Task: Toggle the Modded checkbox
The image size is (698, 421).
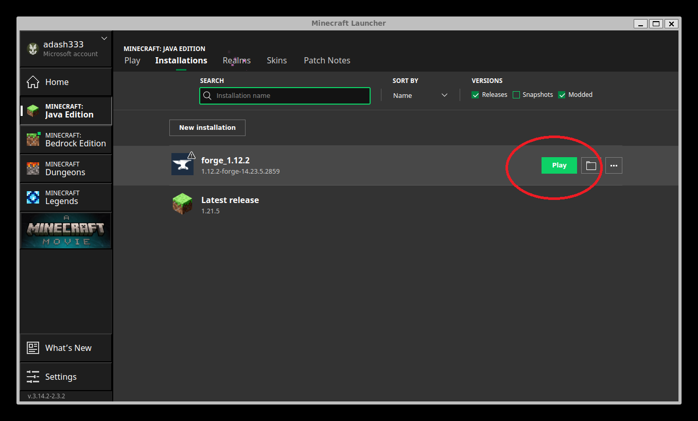Action: coord(562,95)
